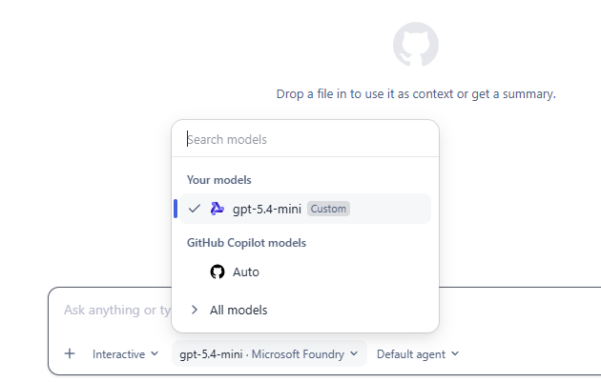Click the Custom badge on gpt-5.4-mini
Image resolution: width=601 pixels, height=382 pixels.
(x=328, y=209)
